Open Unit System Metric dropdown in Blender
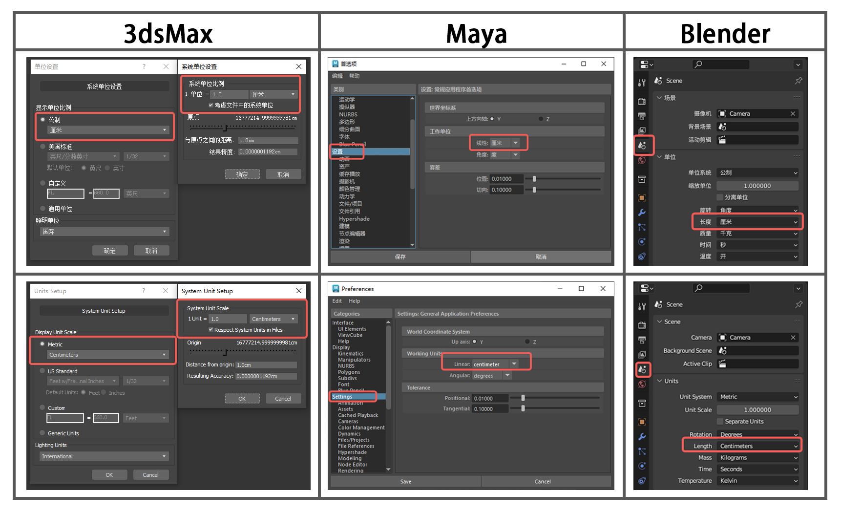 758,397
